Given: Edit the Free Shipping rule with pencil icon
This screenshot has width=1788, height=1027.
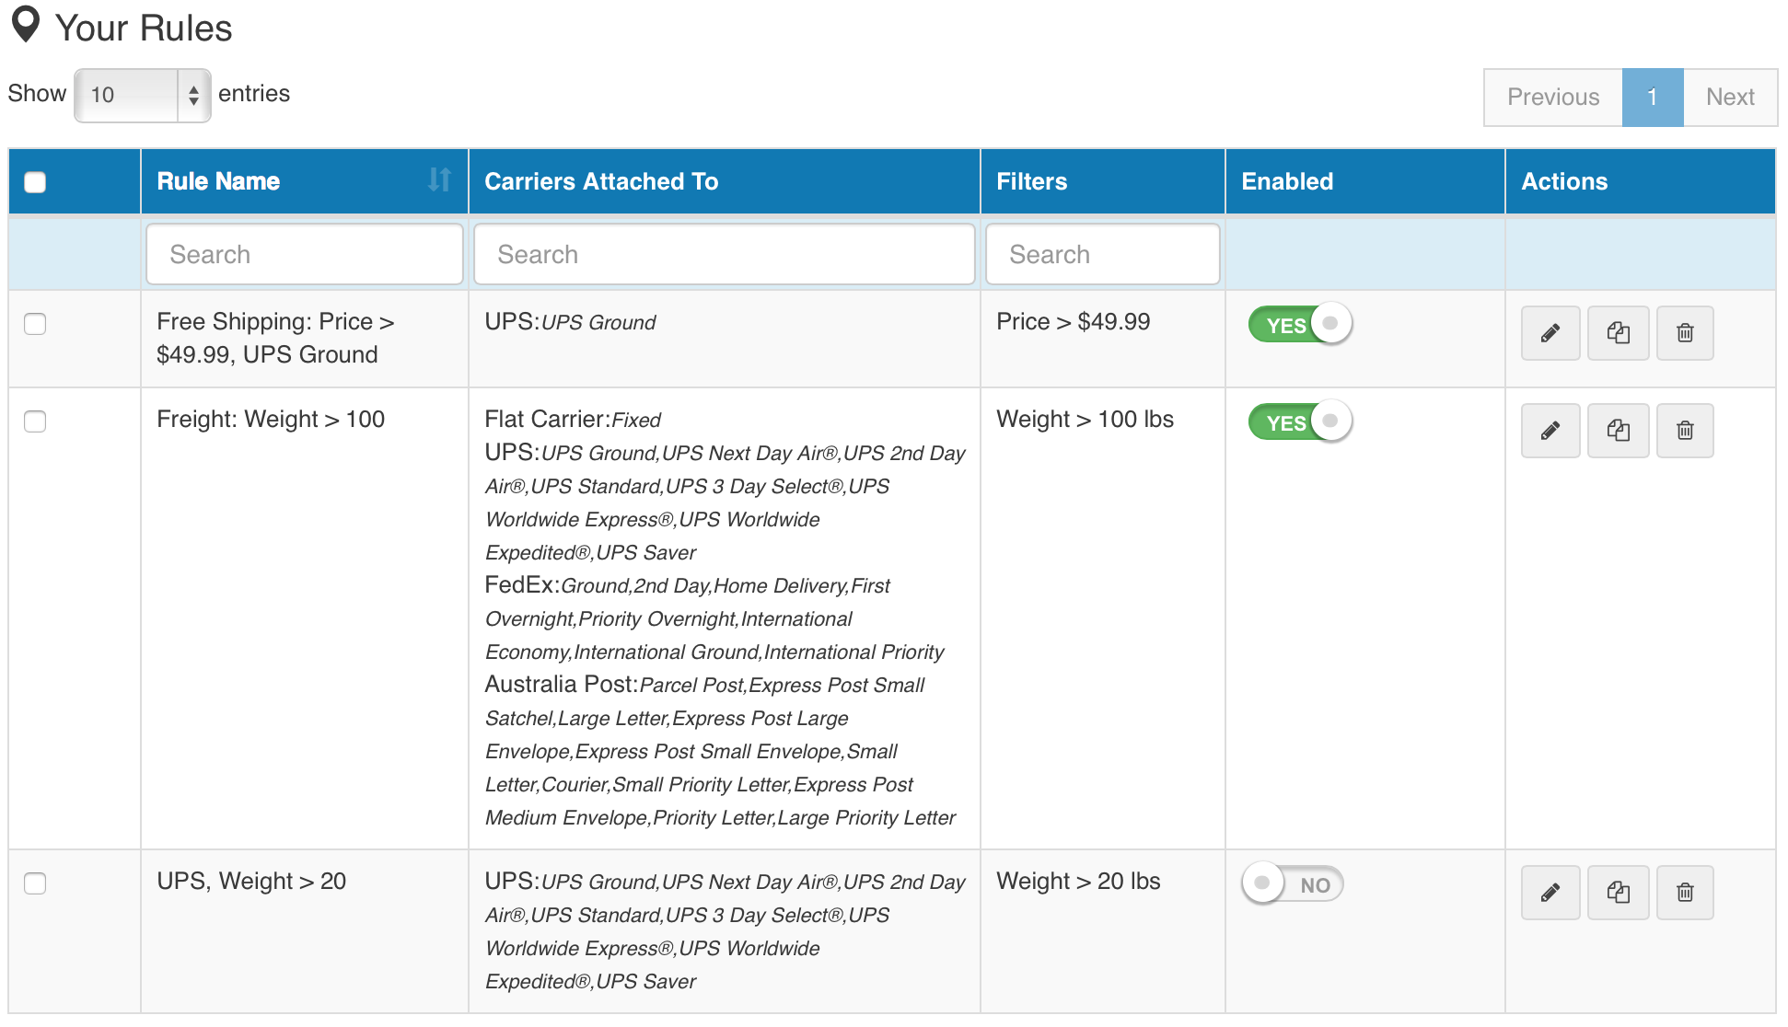Looking at the screenshot, I should (x=1550, y=333).
